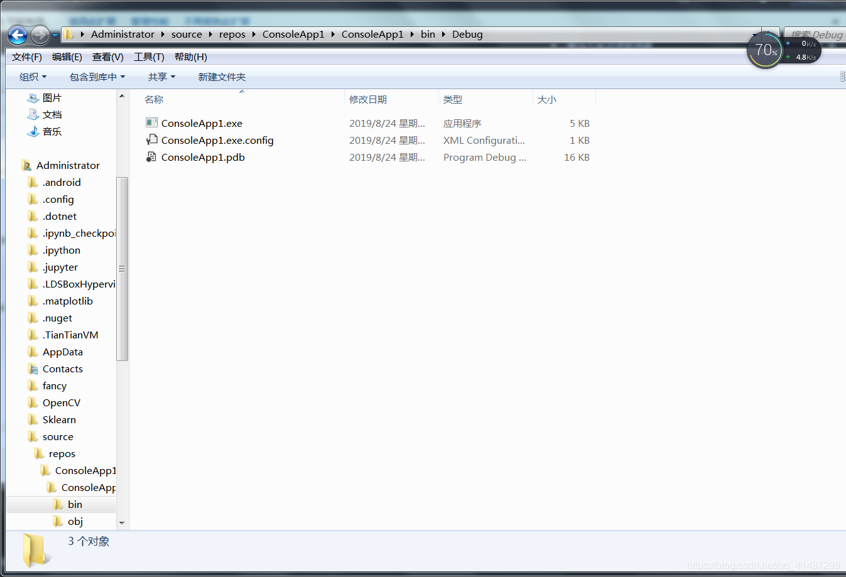Open the 查看(V) menu
The height and width of the screenshot is (577, 846).
pyautogui.click(x=108, y=57)
